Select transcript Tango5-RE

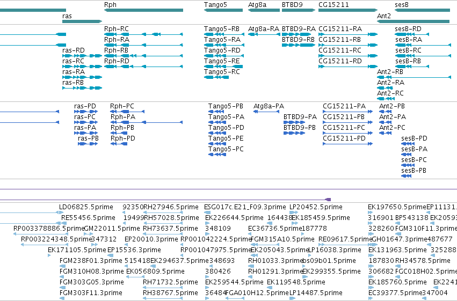222,61
